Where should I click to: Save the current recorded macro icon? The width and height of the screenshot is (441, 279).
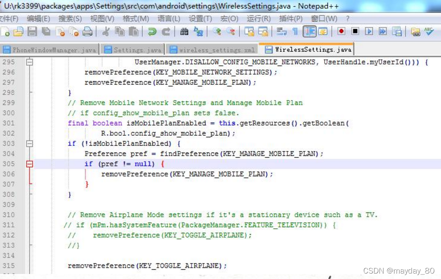[397, 31]
